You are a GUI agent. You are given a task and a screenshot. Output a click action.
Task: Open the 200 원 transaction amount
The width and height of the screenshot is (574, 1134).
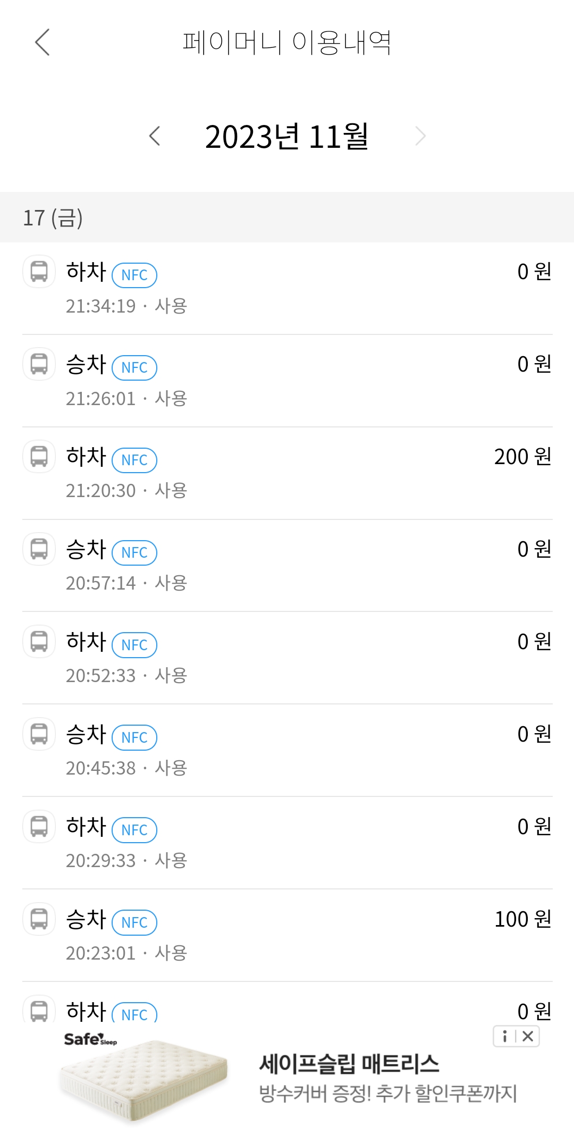(522, 457)
